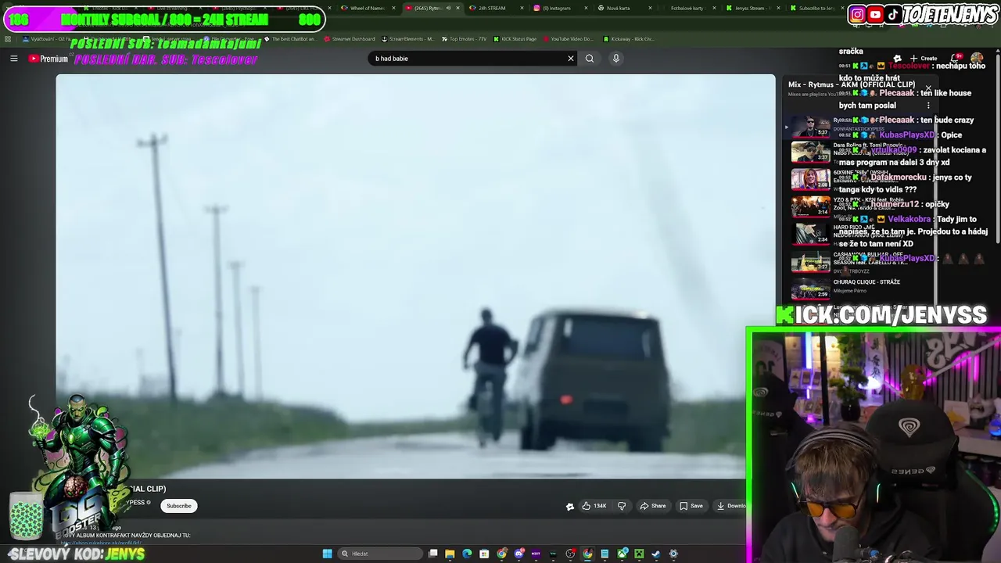
Task: Open YouTube Create button
Action: [x=924, y=59]
